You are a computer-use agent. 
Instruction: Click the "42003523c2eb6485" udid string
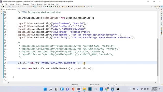74,29
